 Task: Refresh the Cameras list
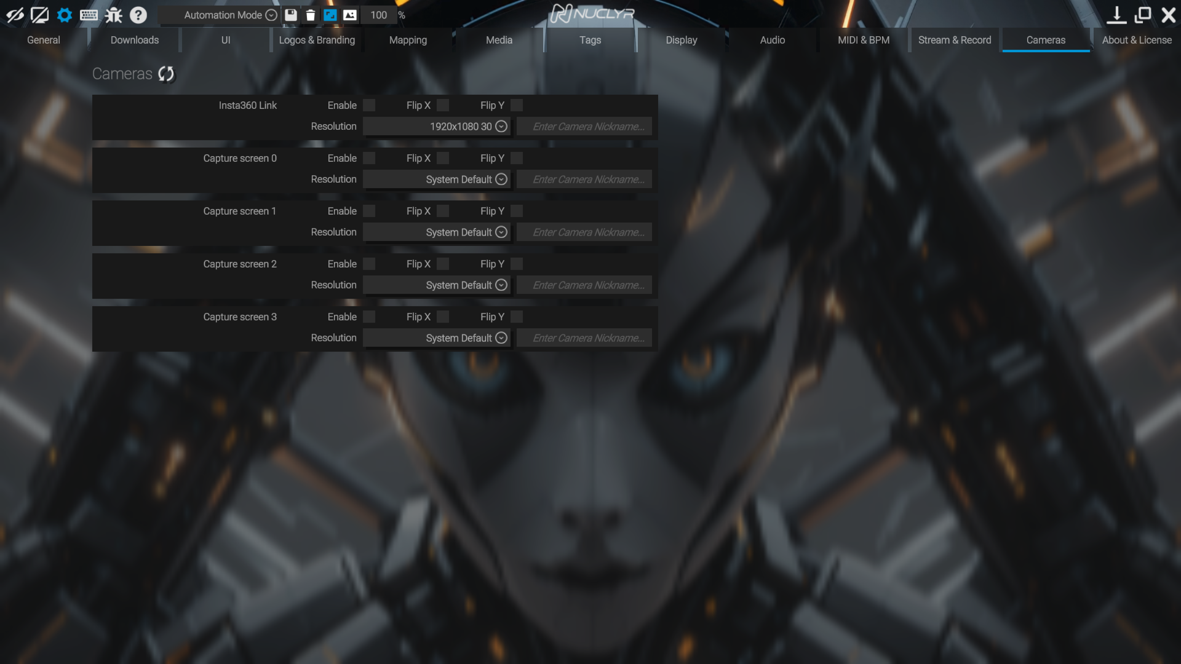coord(166,74)
